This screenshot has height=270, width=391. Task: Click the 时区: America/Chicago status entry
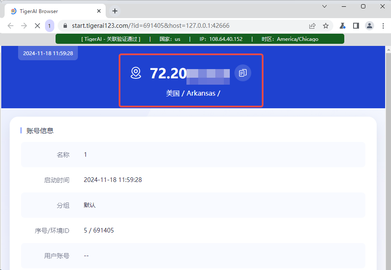(290, 39)
